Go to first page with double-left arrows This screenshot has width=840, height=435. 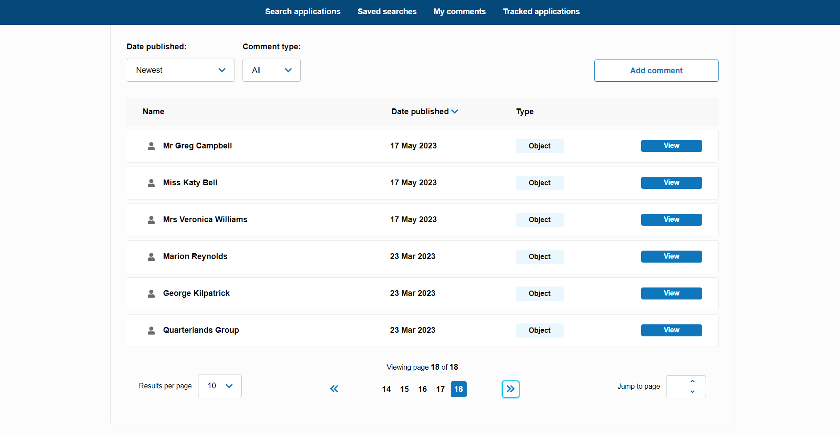tap(334, 389)
